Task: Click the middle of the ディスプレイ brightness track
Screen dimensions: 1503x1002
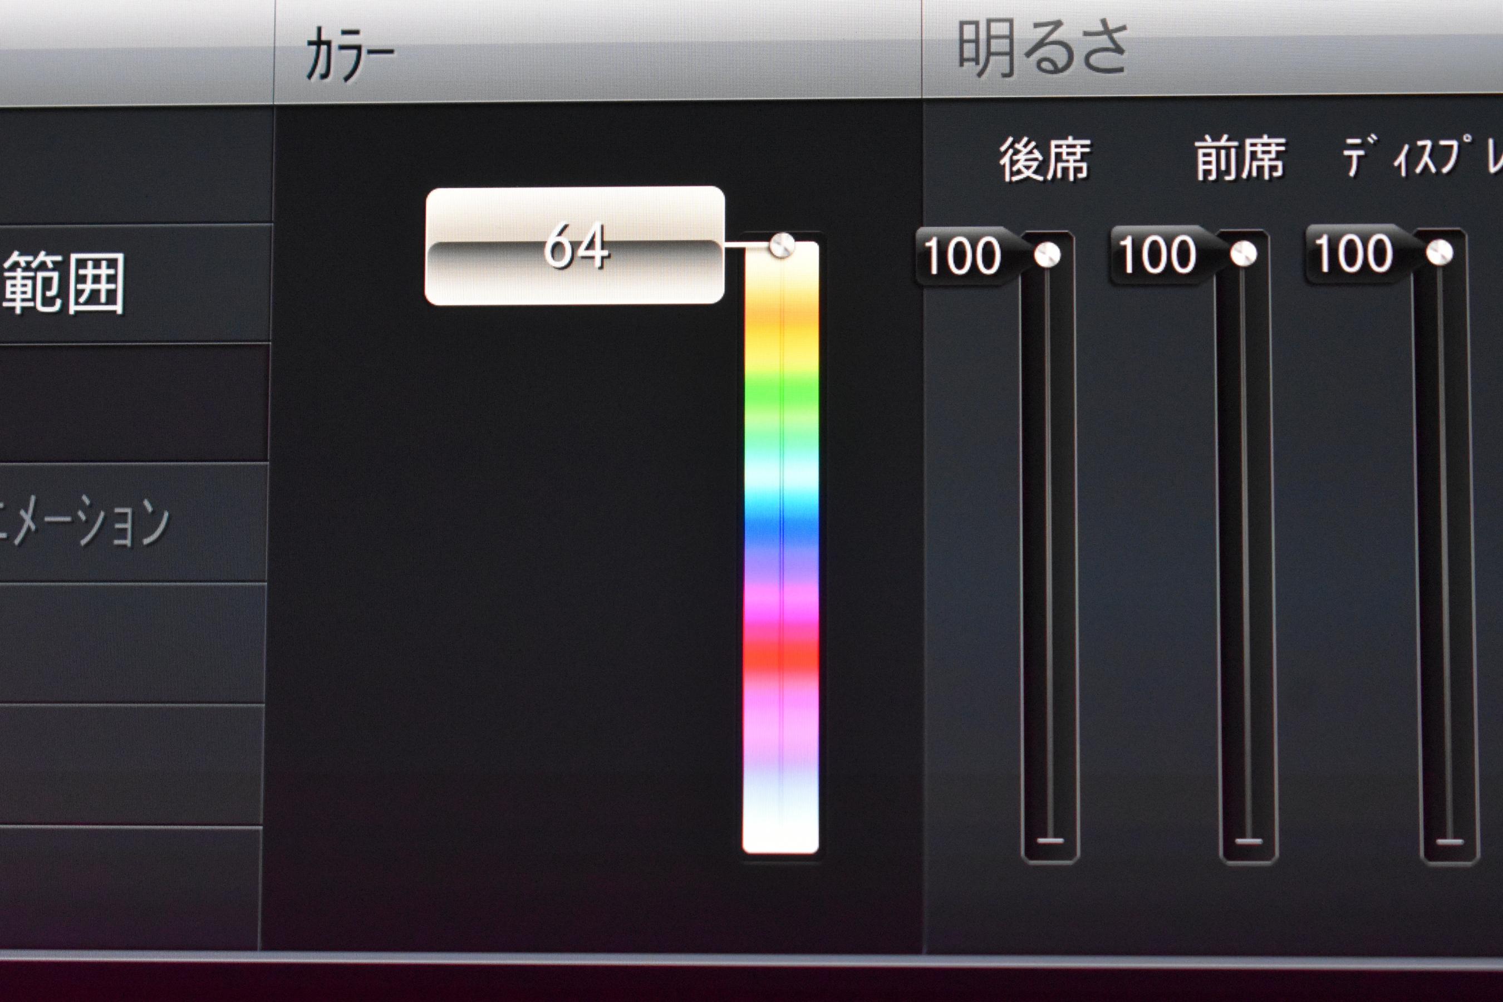Action: pos(1443,547)
